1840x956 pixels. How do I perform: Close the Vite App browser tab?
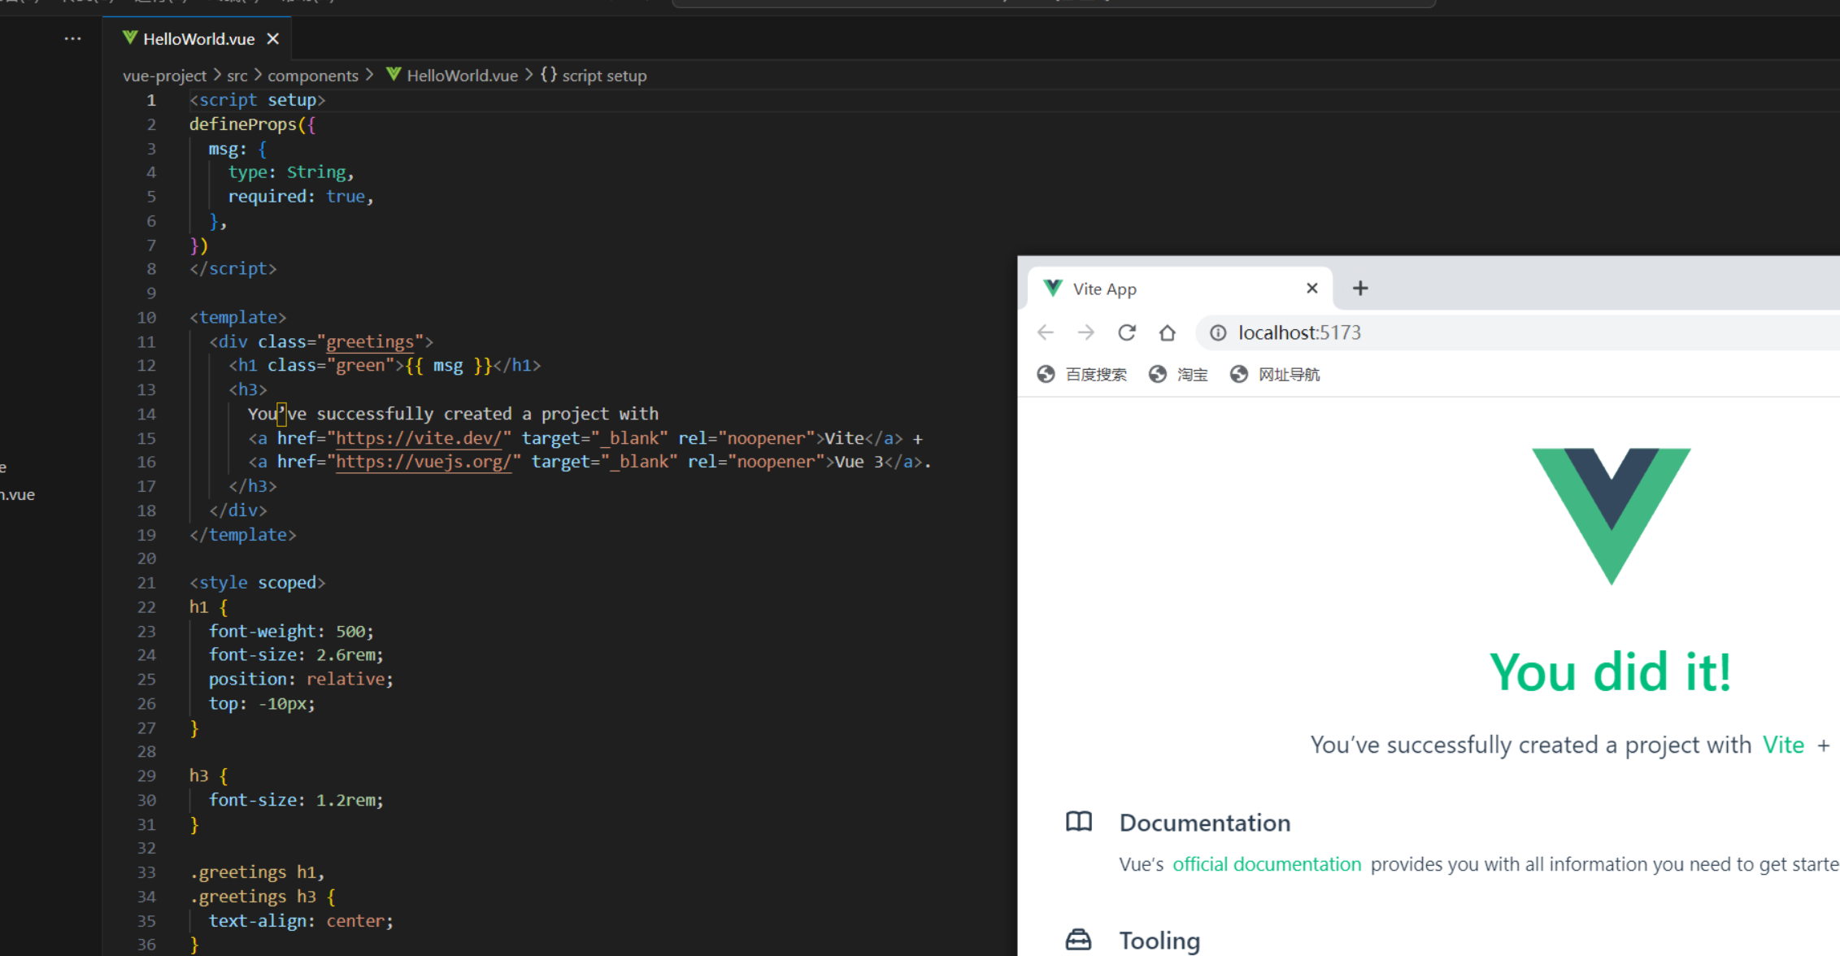pyautogui.click(x=1311, y=289)
